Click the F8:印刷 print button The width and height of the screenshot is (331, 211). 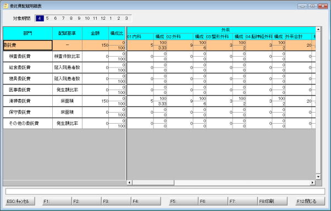(x=273, y=201)
